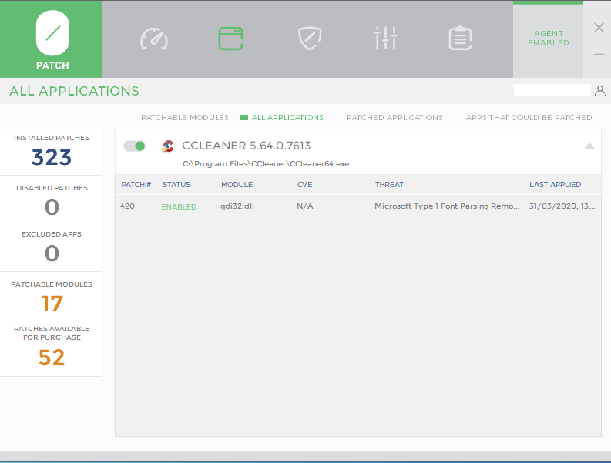
Task: Sort by the LAST APPLIED column header
Action: 555,185
